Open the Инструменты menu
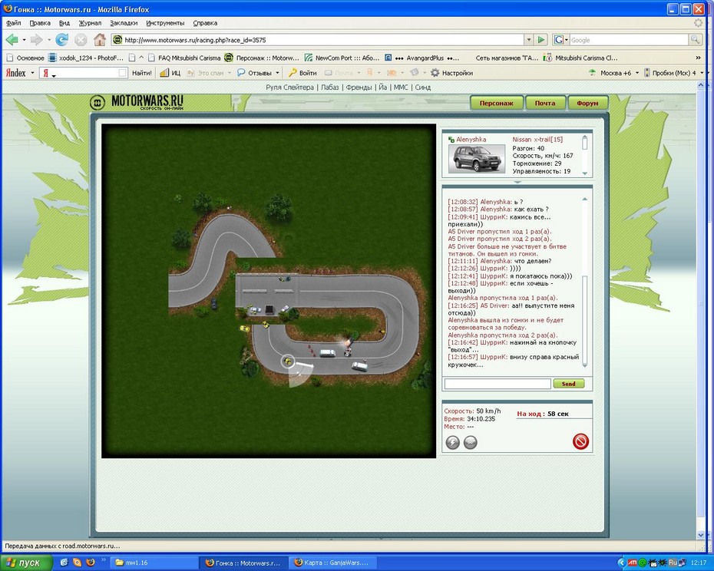The width and height of the screenshot is (714, 571). (x=165, y=23)
